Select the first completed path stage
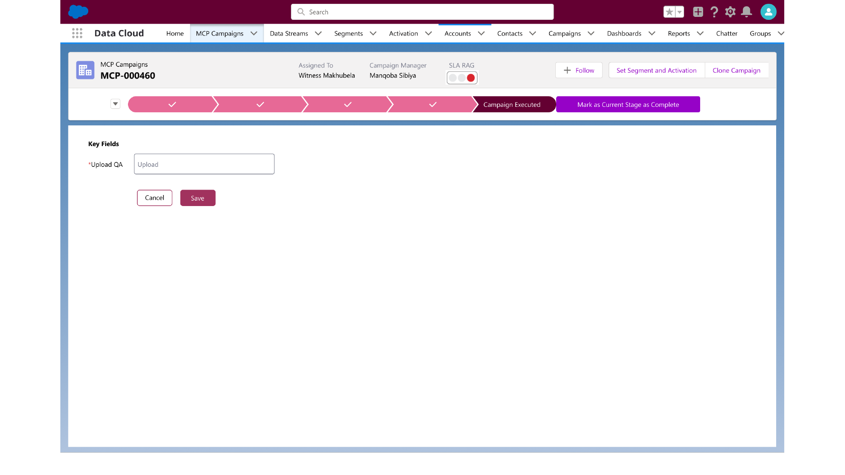The image size is (845, 475). pos(172,104)
